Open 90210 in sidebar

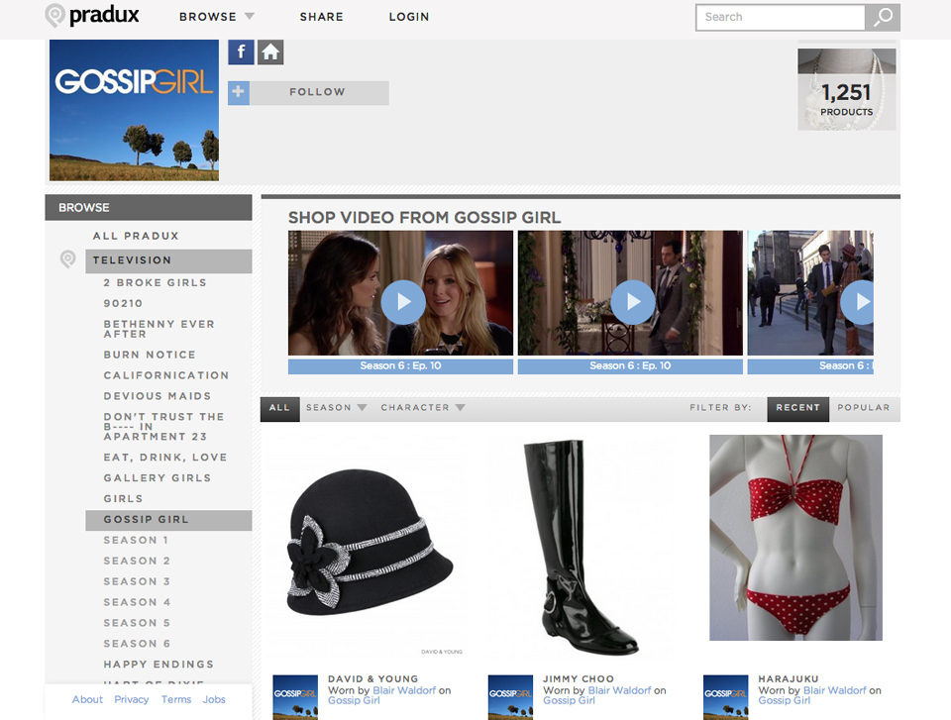123,303
